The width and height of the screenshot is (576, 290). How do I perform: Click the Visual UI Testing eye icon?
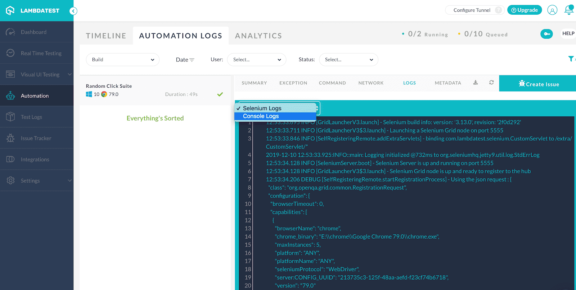10,74
